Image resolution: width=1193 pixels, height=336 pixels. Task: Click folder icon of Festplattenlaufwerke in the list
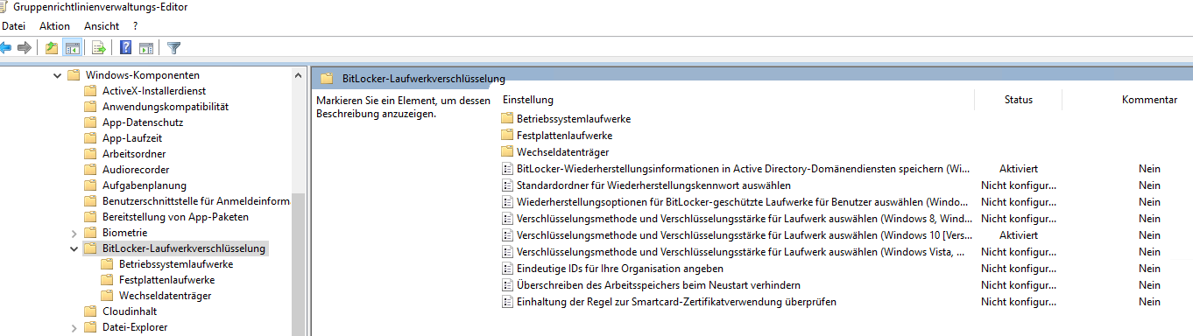click(506, 135)
